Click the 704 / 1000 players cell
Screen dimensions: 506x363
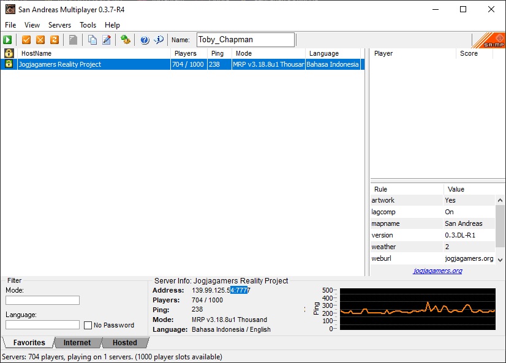(188, 64)
